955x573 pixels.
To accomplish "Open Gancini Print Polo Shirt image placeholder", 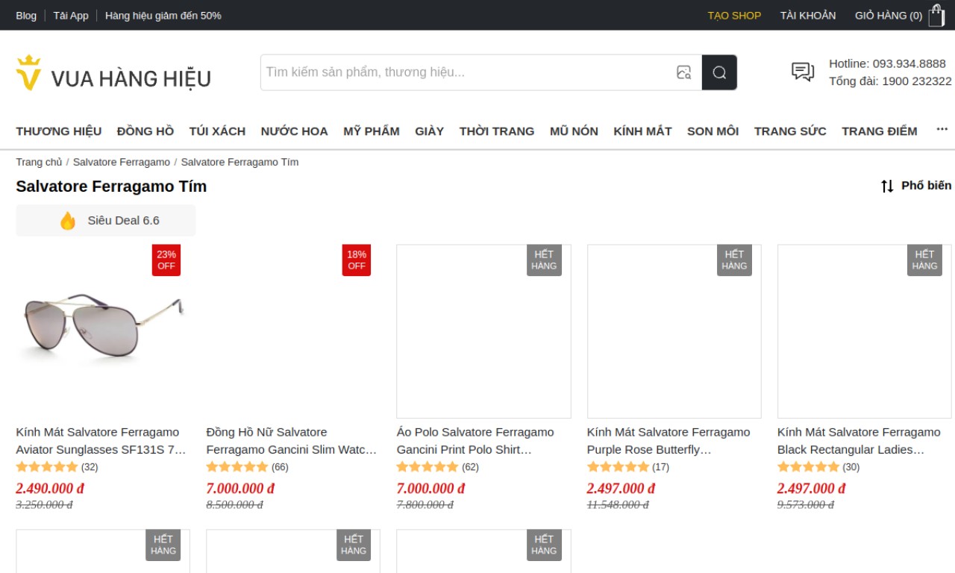I will 483,331.
